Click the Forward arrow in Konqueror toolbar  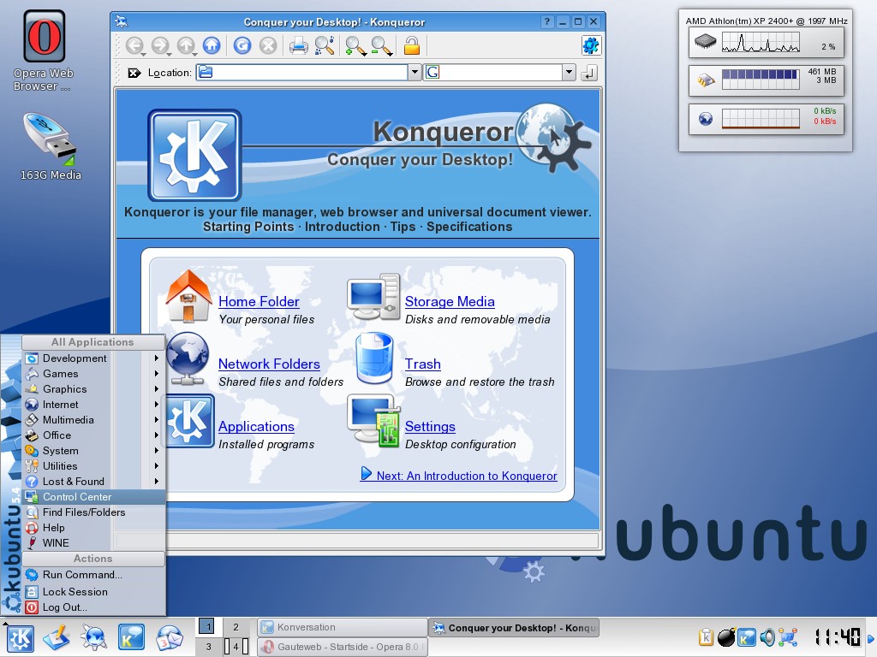pyautogui.click(x=160, y=45)
